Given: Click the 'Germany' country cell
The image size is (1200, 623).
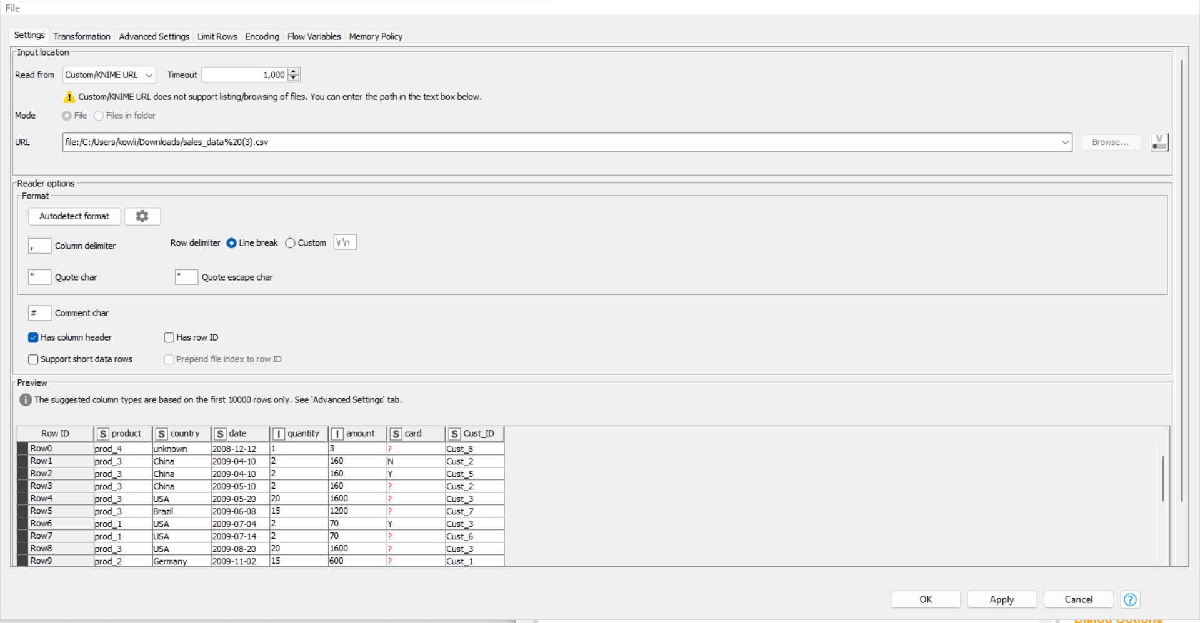Looking at the screenshot, I should tap(181, 561).
